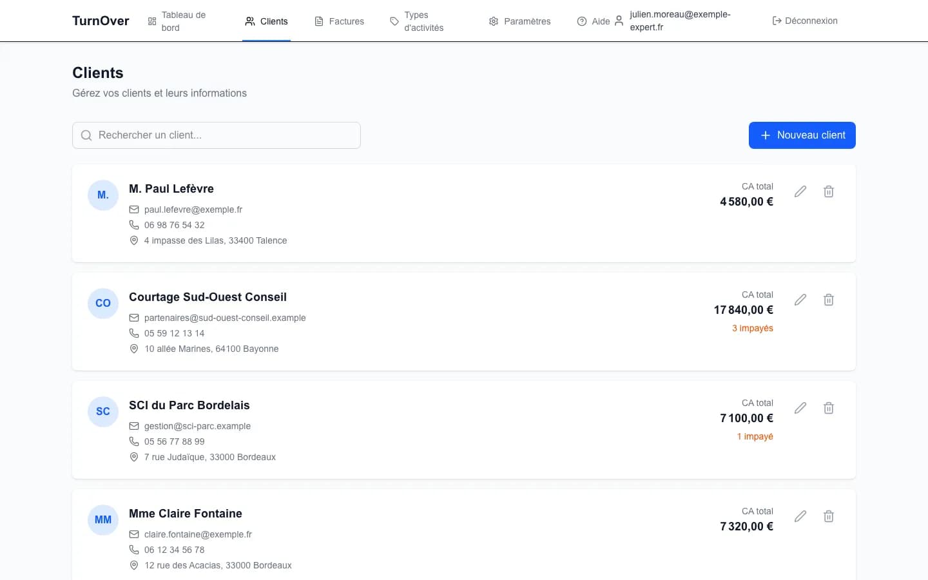Image resolution: width=928 pixels, height=580 pixels.
Task: Click email partenaires@sud-ouest-conseil.example
Action: click(225, 318)
